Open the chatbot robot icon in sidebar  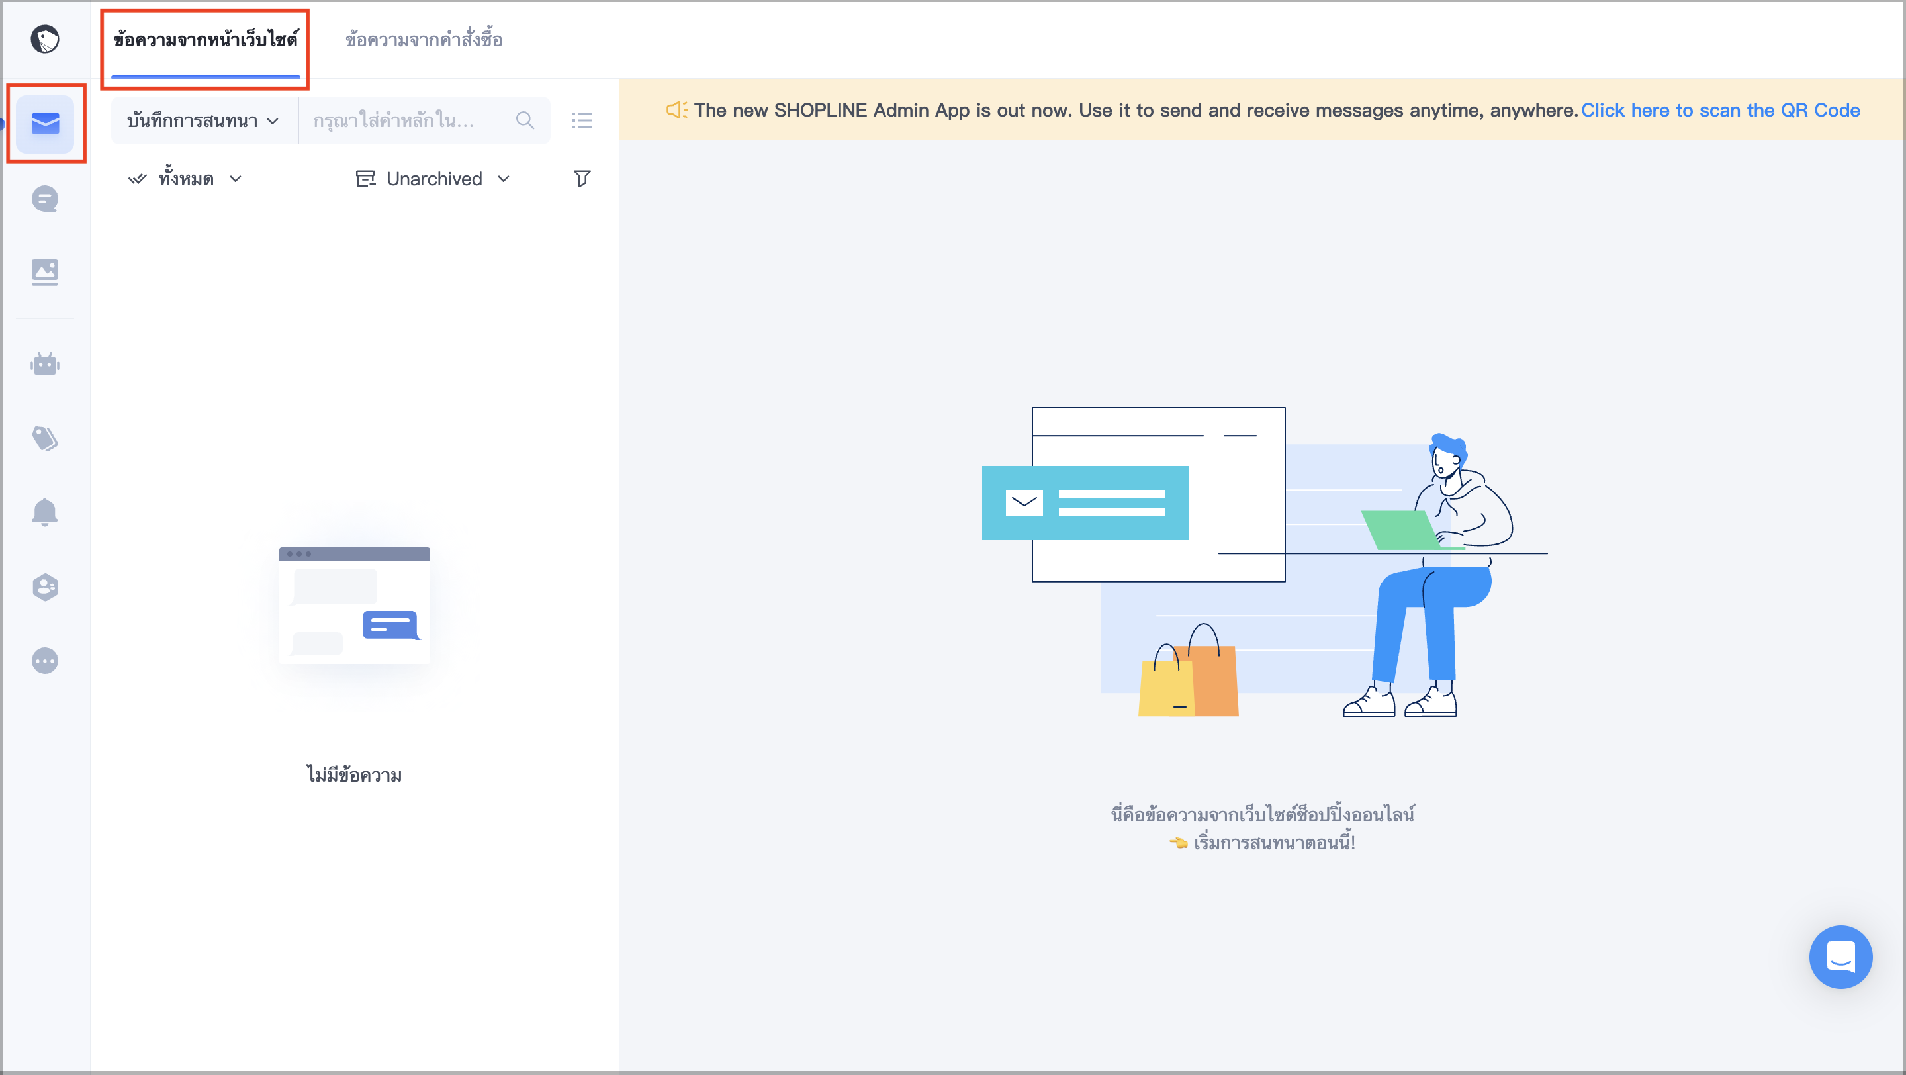click(45, 364)
